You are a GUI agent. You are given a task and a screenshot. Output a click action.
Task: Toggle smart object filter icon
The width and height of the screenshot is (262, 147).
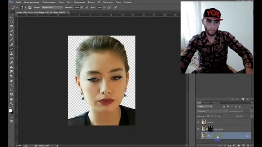tap(240, 107)
